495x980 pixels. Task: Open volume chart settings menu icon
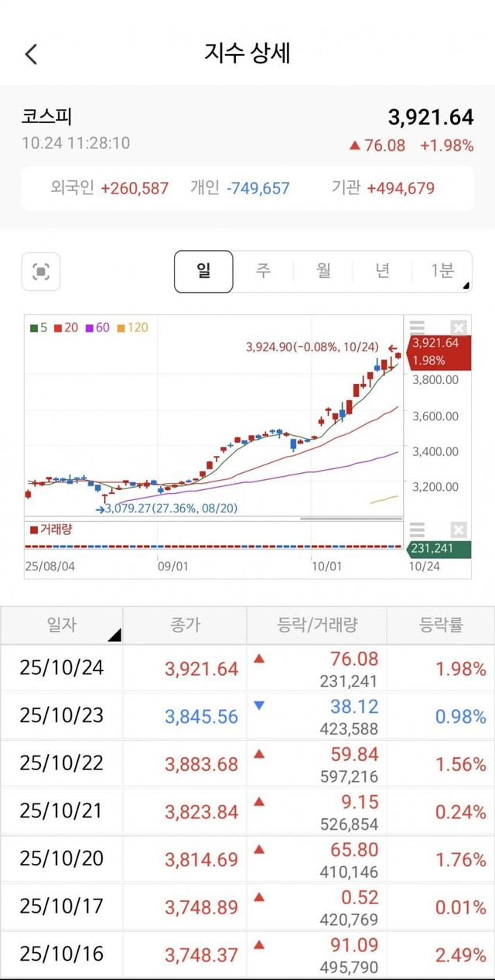click(417, 530)
